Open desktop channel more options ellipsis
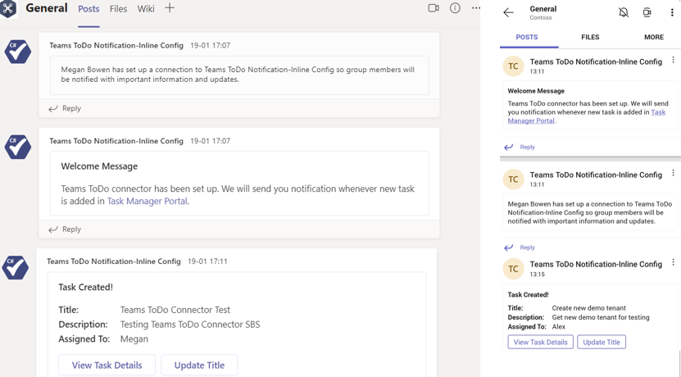 (x=476, y=8)
